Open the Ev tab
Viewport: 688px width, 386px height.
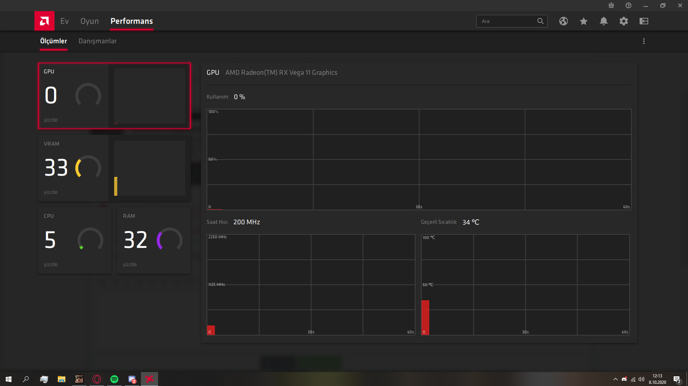pyautogui.click(x=65, y=21)
